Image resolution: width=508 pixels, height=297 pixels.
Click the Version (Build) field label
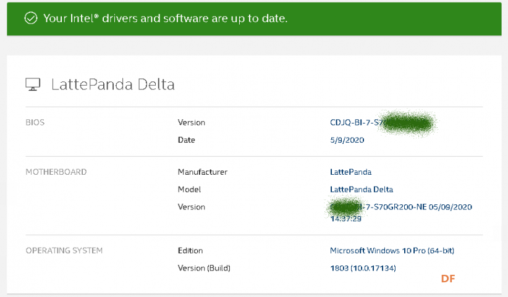tap(204, 268)
